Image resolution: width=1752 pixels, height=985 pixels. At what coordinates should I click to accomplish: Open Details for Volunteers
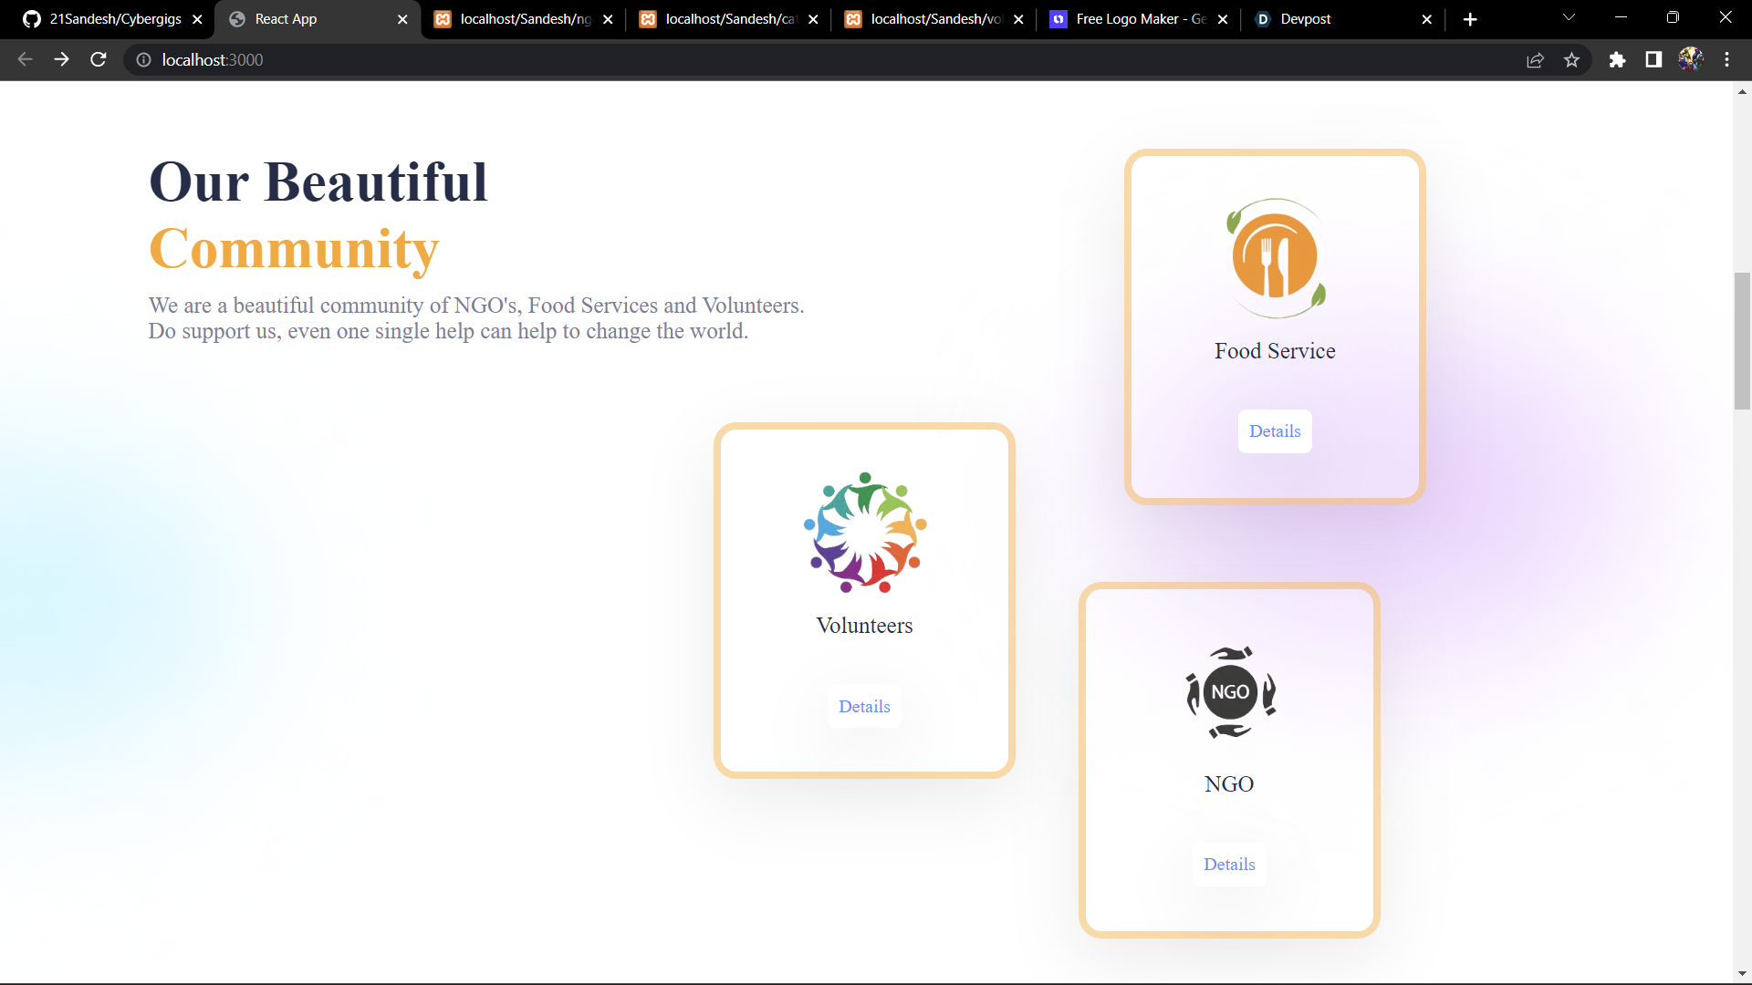(x=864, y=707)
